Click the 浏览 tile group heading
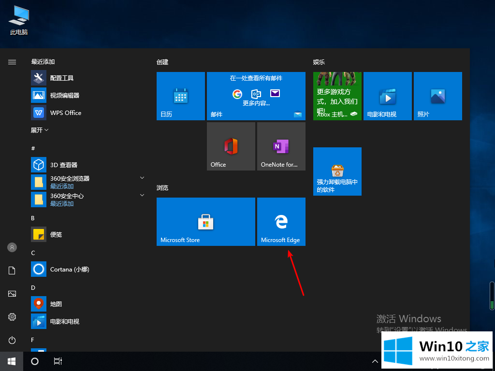 162,188
